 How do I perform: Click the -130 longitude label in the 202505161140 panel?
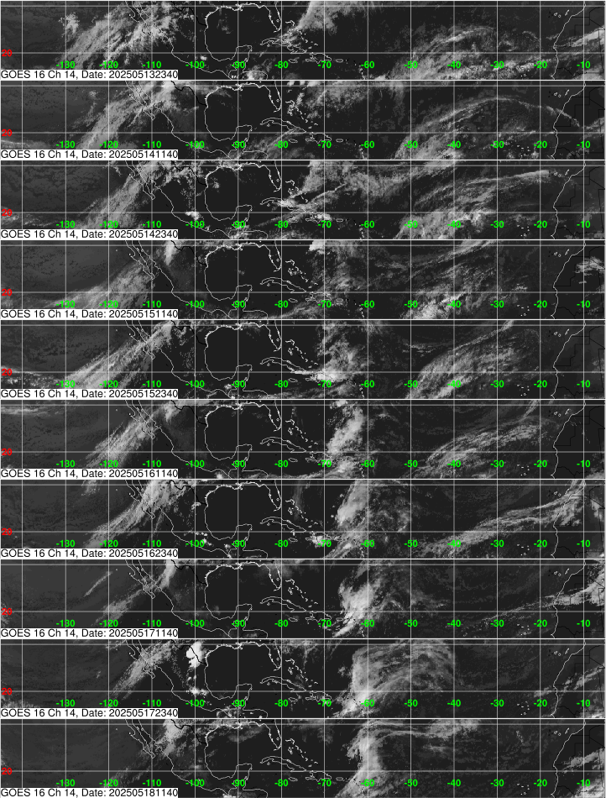coord(65,465)
